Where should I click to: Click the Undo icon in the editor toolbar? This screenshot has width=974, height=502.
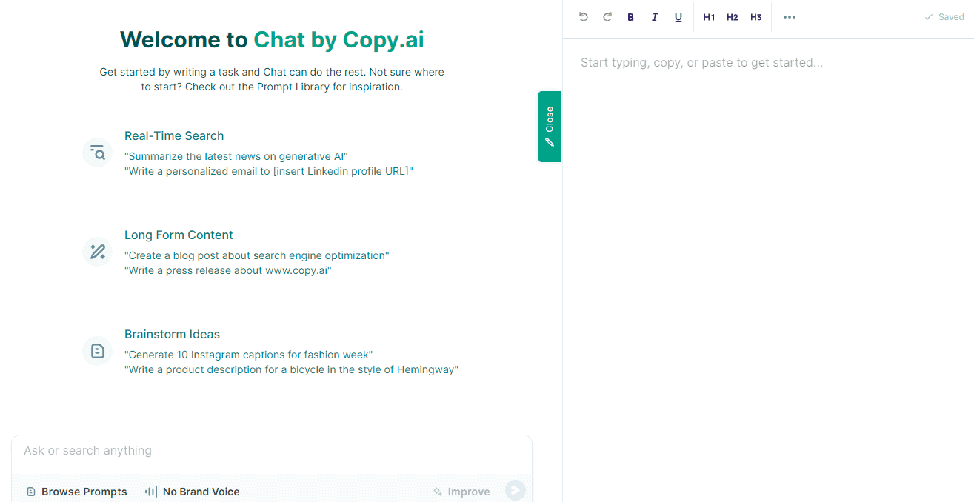point(583,16)
